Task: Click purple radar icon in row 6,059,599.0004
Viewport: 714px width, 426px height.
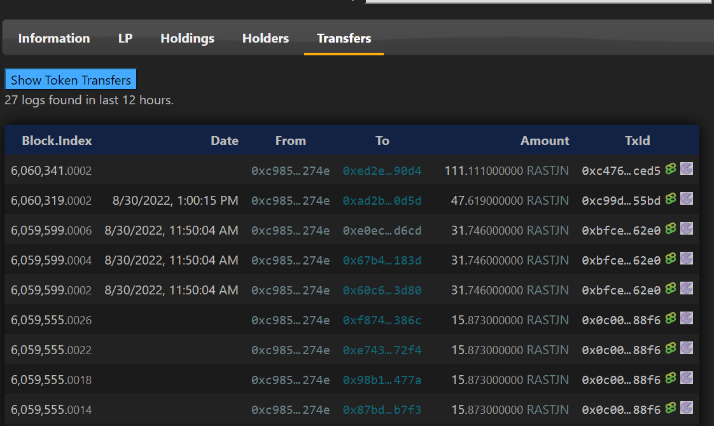Action: click(x=687, y=259)
